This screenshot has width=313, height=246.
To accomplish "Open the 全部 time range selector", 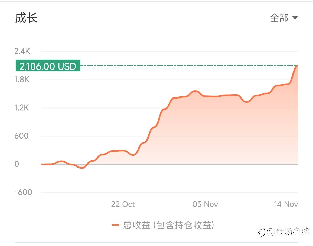I will 279,18.
